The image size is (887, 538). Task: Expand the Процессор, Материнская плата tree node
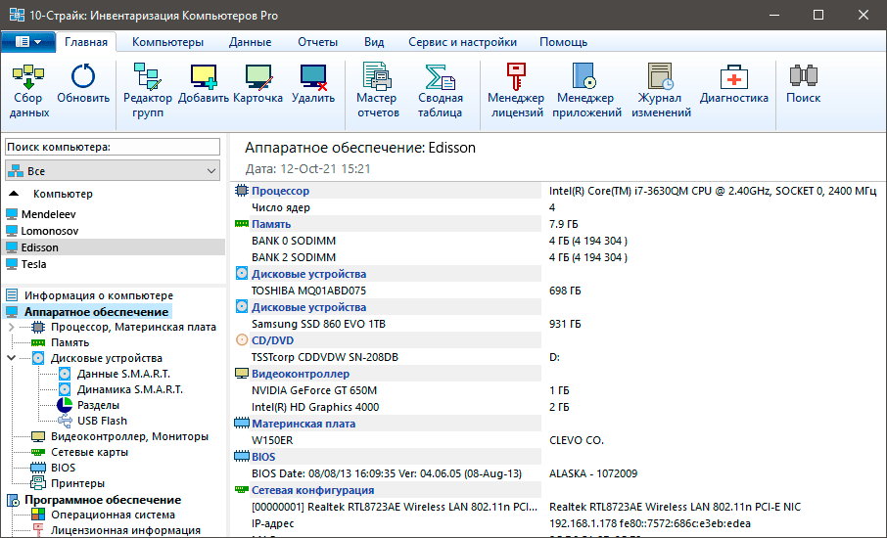click(x=11, y=327)
